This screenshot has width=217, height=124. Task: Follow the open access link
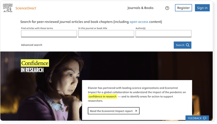click(x=139, y=22)
